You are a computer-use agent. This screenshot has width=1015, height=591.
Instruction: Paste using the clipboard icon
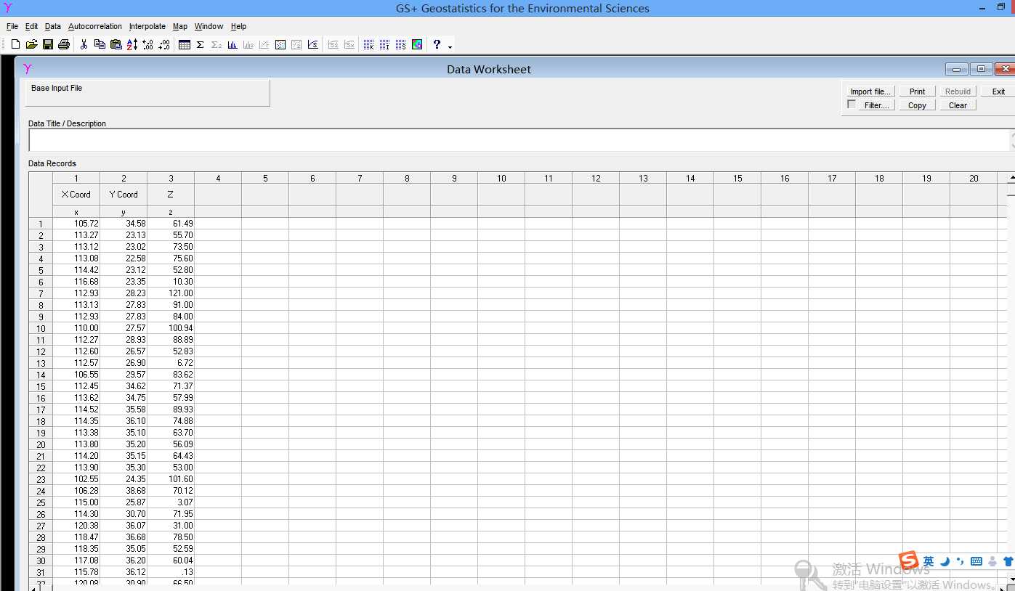pos(116,44)
